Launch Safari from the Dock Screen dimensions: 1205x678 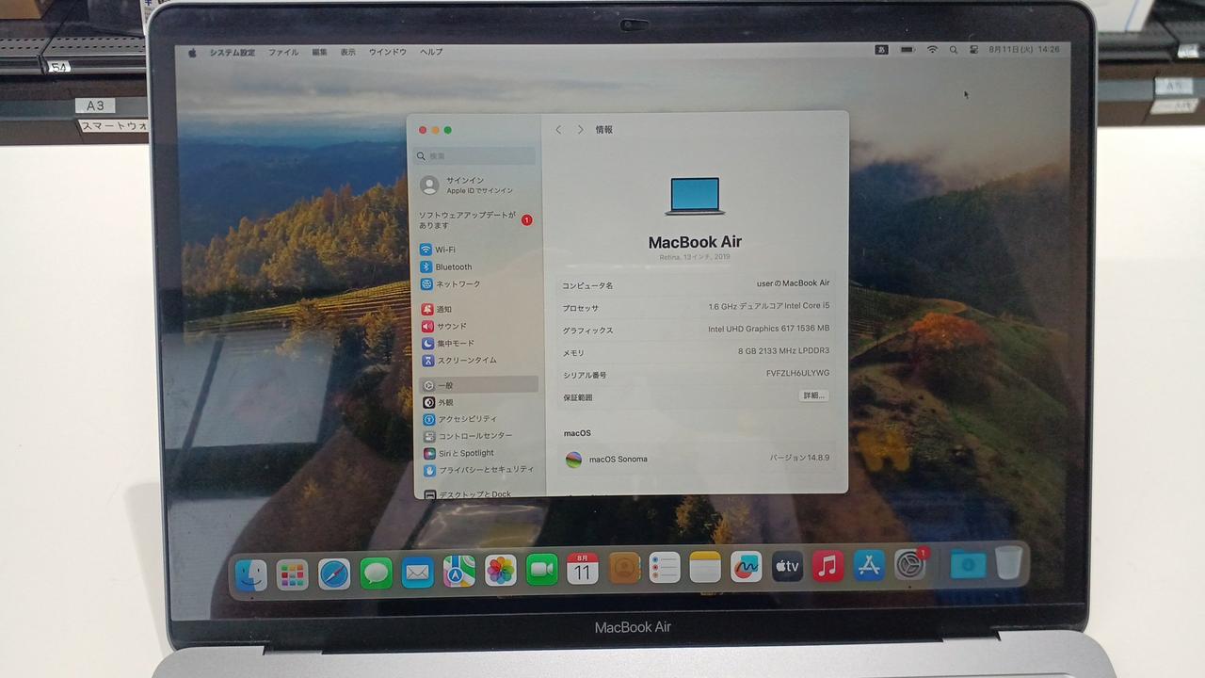pos(334,573)
